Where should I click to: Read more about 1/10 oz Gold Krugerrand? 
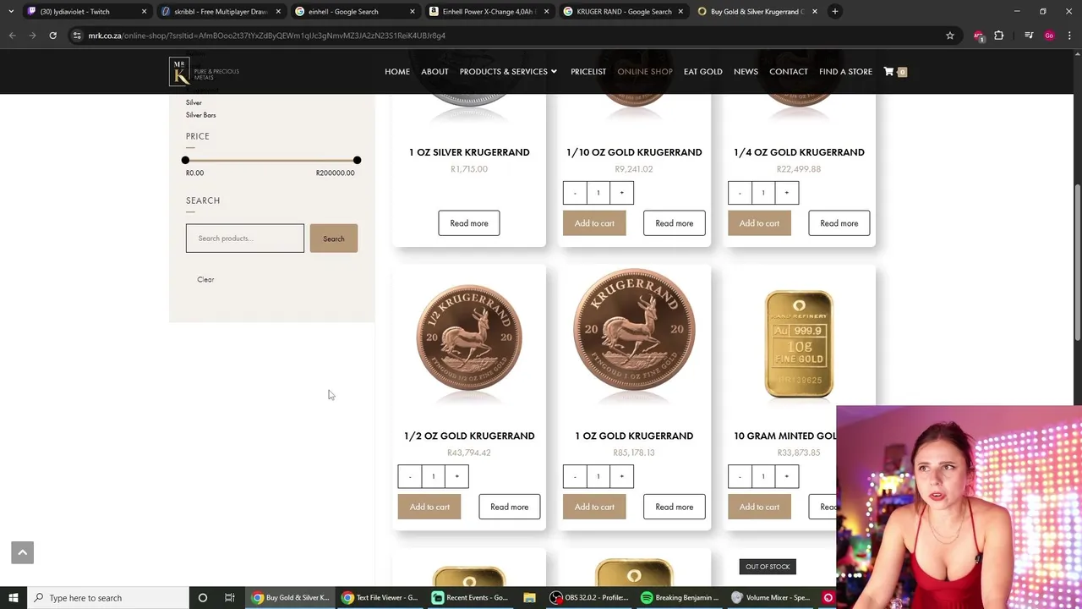coord(675,223)
